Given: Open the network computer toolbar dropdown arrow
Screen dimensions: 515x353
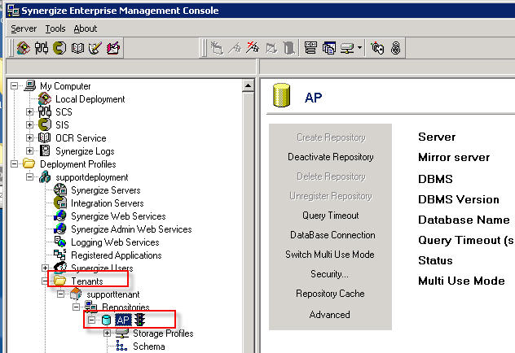Looking at the screenshot, I should [x=359, y=48].
